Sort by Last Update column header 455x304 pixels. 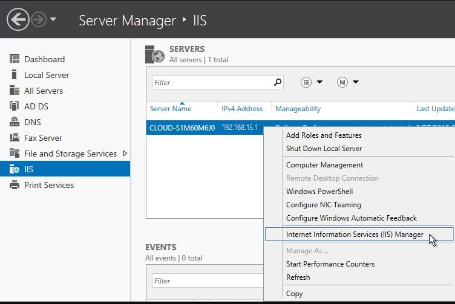point(436,109)
